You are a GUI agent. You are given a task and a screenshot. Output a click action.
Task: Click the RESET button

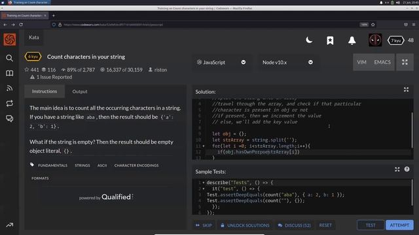pos(325,225)
